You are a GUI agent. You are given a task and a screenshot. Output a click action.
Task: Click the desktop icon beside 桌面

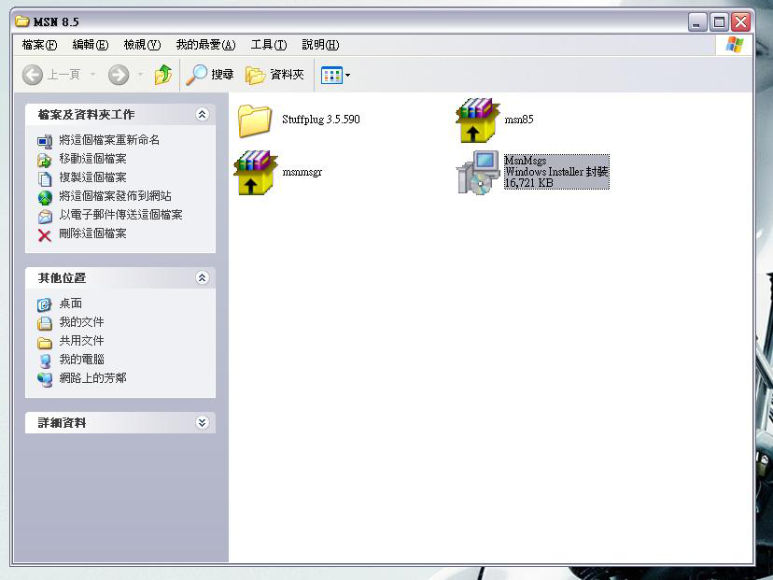[x=45, y=304]
